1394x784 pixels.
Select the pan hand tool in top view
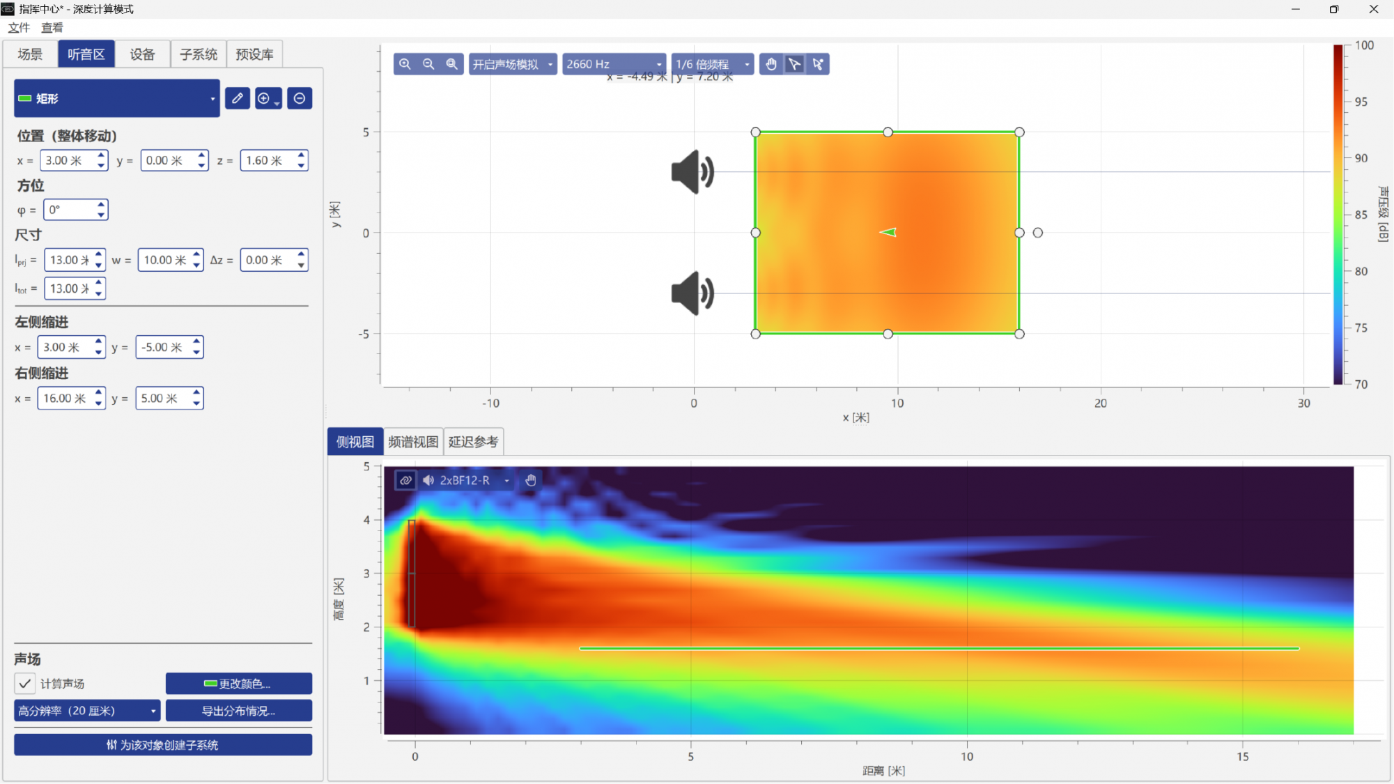pyautogui.click(x=771, y=64)
